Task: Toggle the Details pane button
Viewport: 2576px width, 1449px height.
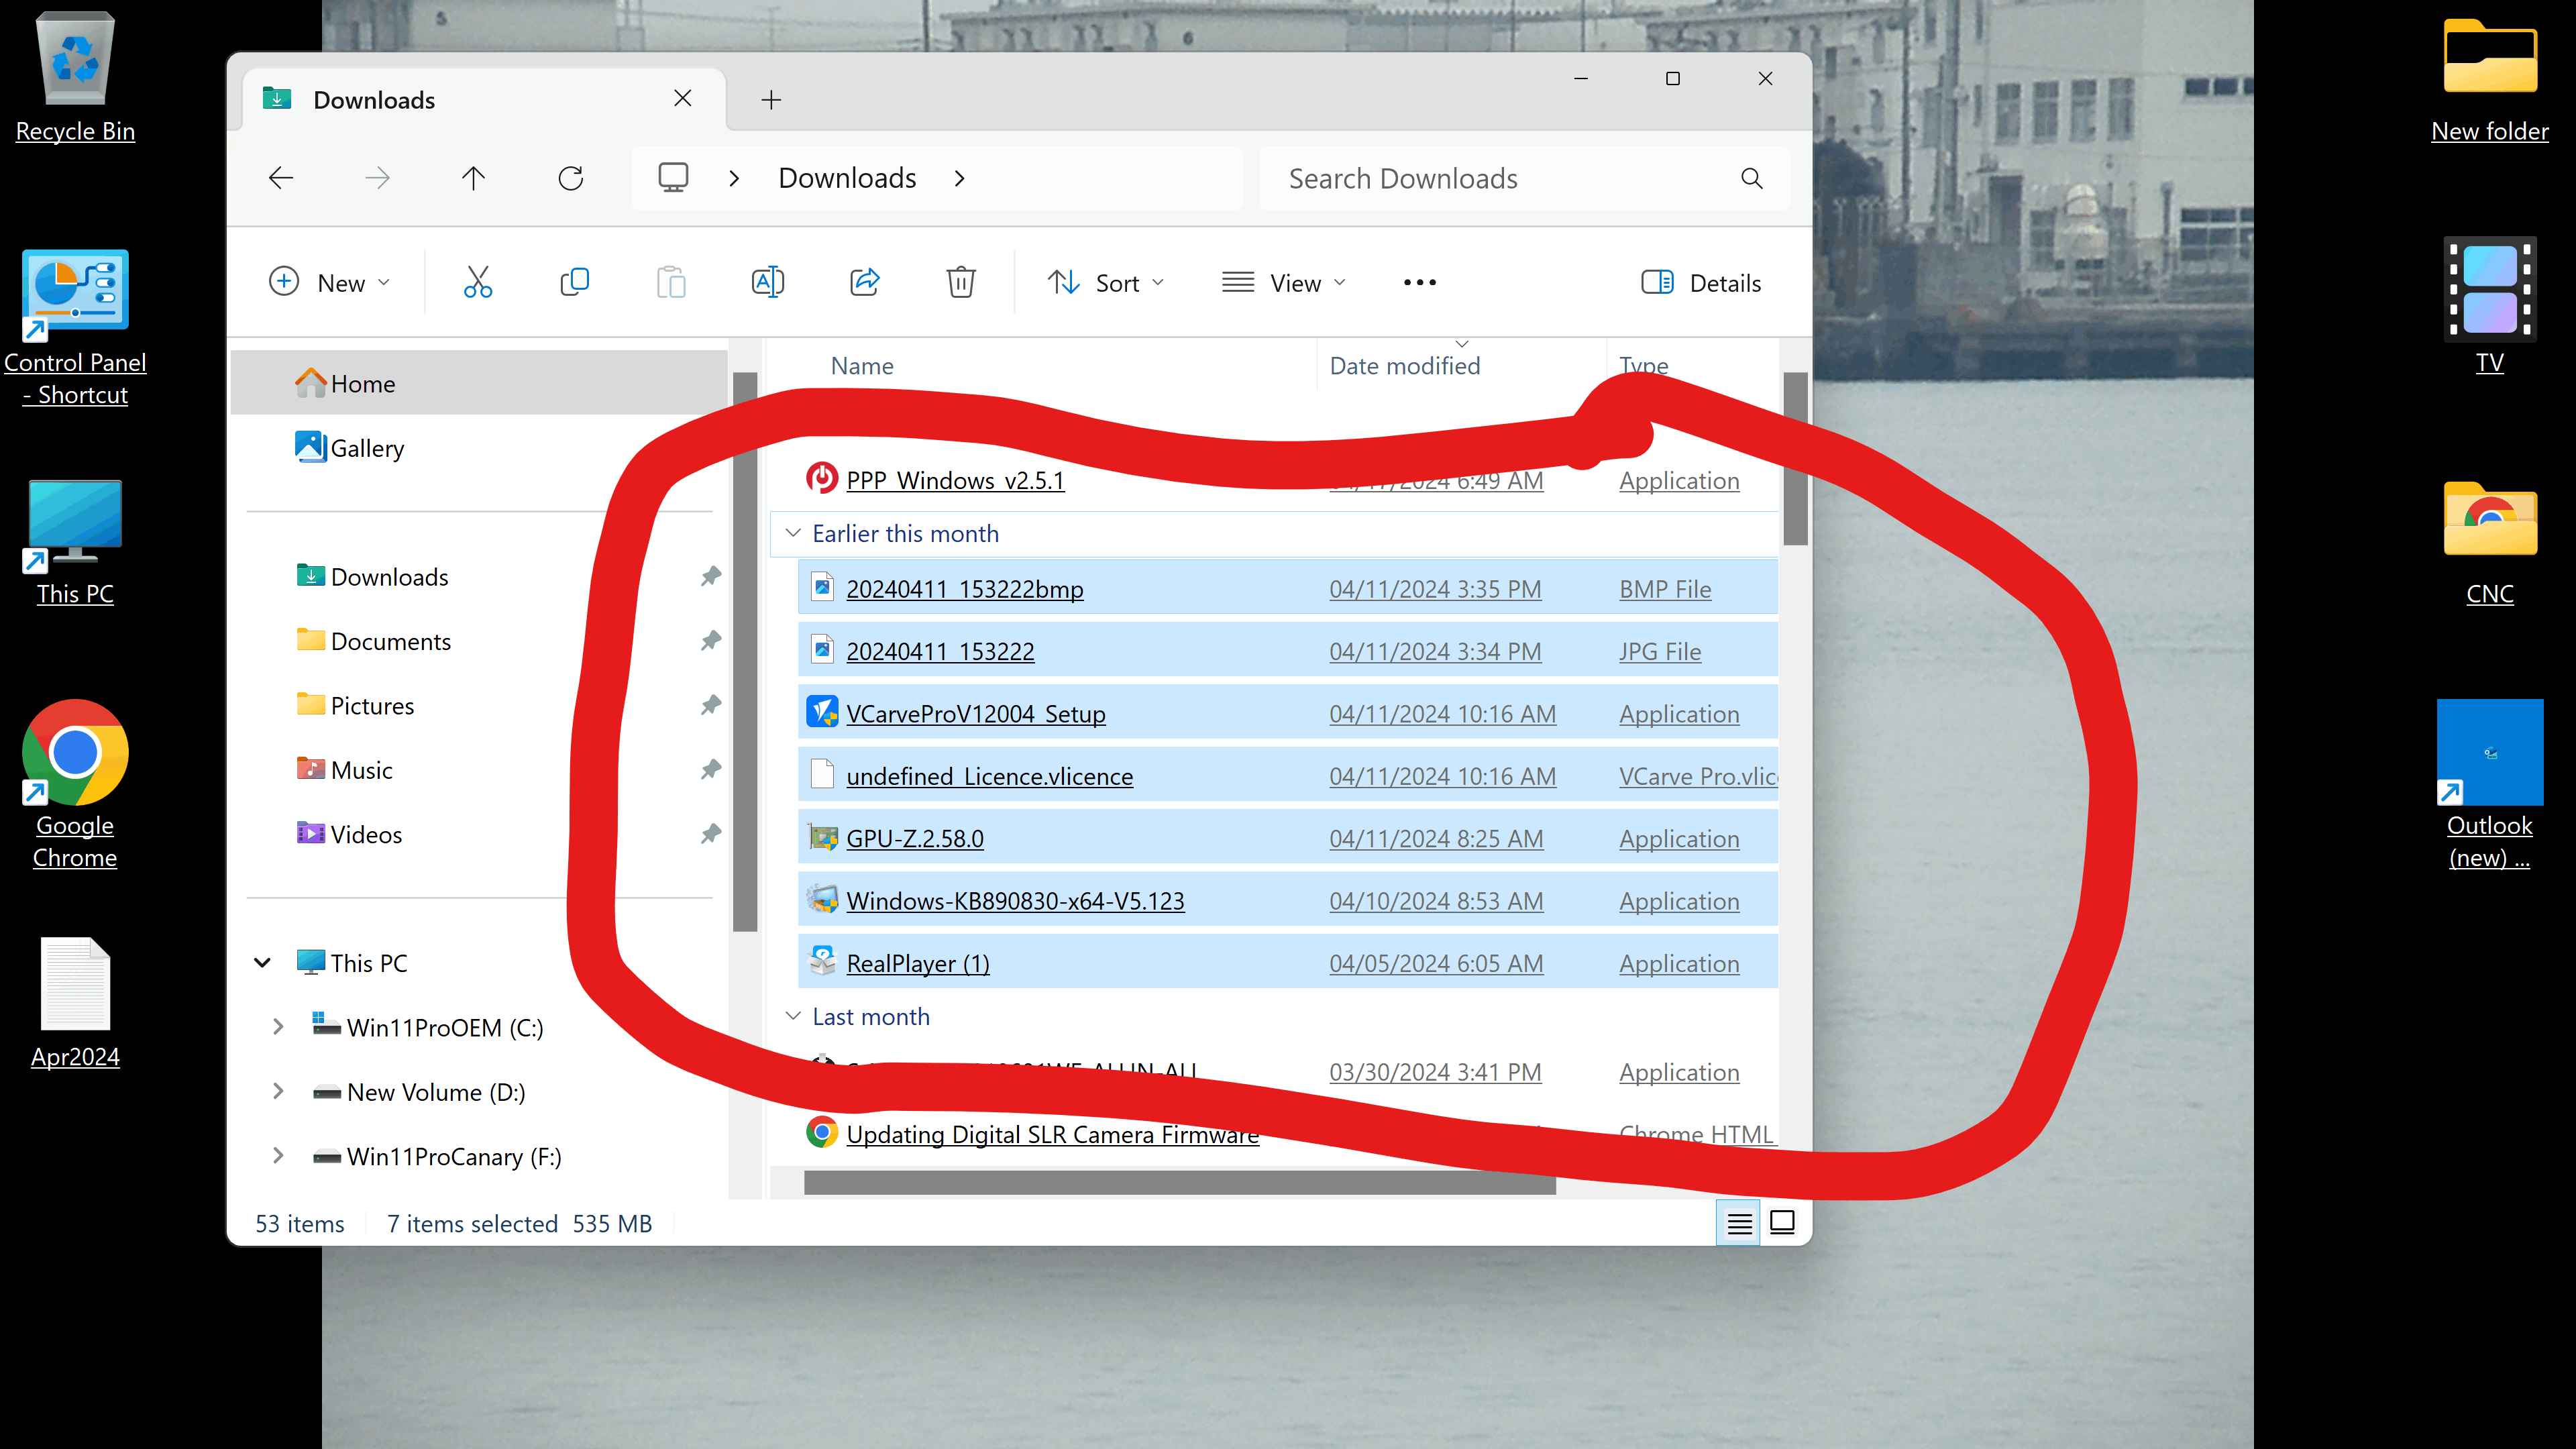Action: 1701,283
